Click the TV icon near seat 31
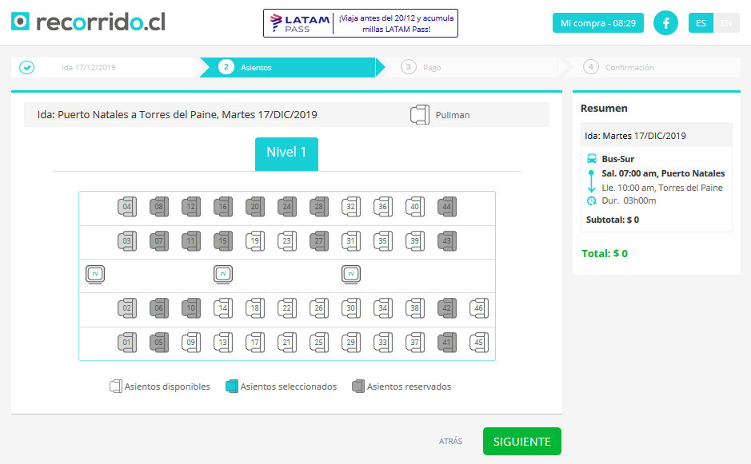 (x=351, y=275)
